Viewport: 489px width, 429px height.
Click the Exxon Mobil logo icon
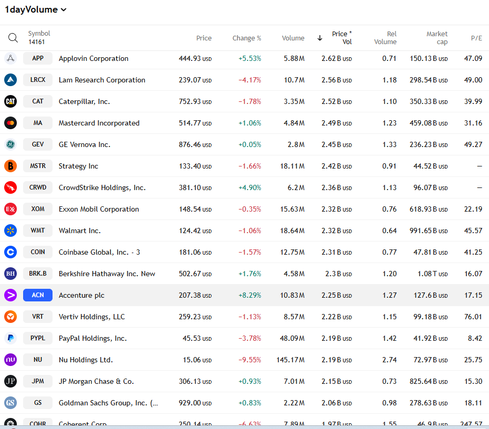point(11,209)
